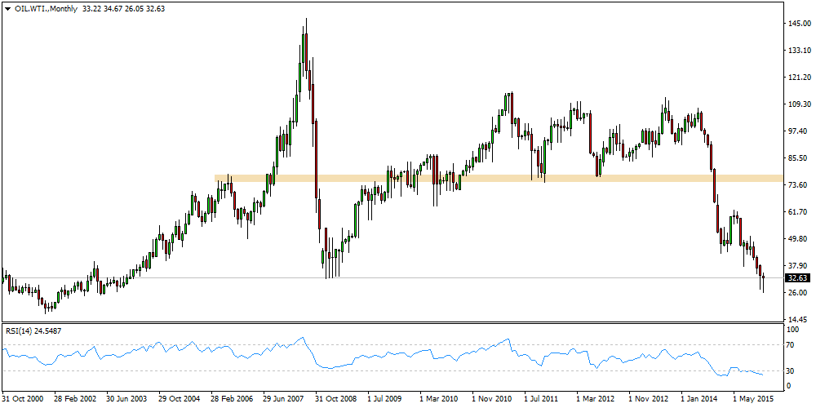Click the 26.00 price axis label

797,293
